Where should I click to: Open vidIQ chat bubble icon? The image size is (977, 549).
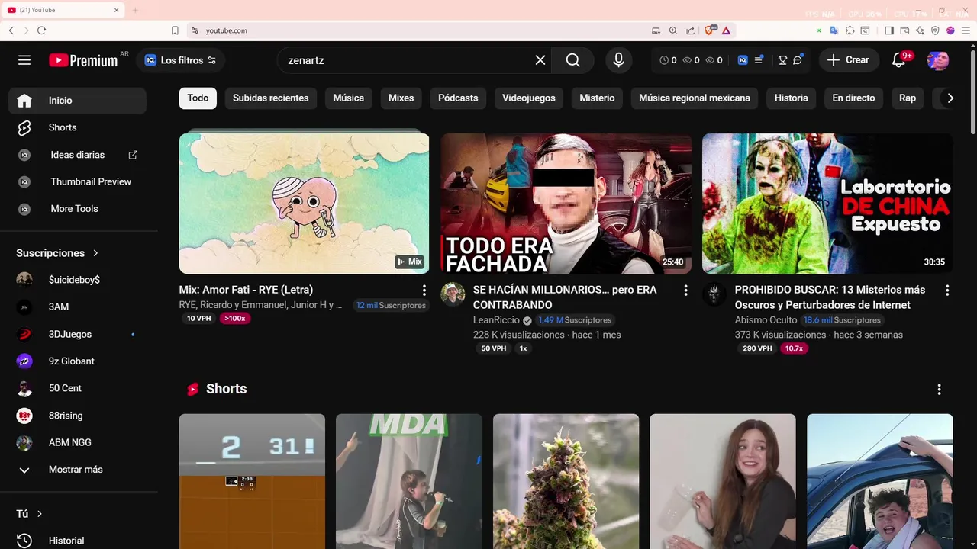798,60
